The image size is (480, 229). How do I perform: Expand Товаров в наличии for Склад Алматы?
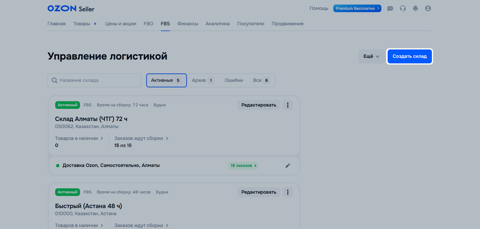[x=79, y=138]
